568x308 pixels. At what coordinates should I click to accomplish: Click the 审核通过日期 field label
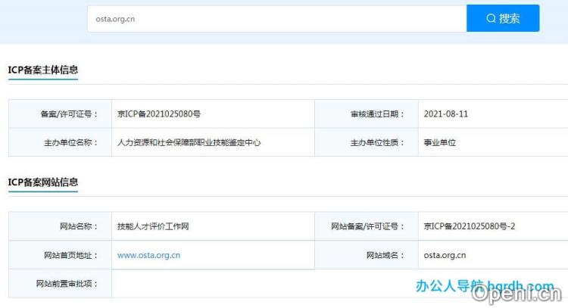(x=373, y=114)
